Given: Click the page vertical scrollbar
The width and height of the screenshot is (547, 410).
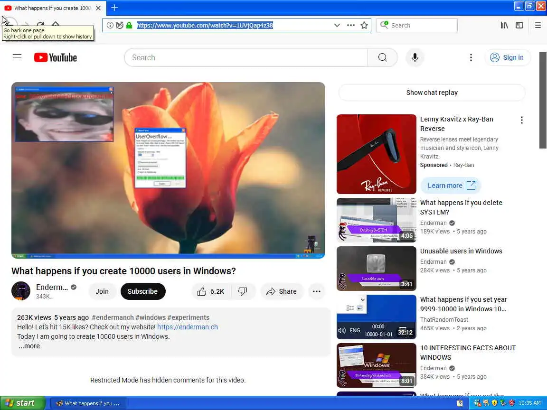Looking at the screenshot, I should (x=543, y=101).
